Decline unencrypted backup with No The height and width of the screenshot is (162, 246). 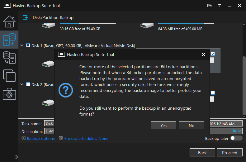point(192,125)
